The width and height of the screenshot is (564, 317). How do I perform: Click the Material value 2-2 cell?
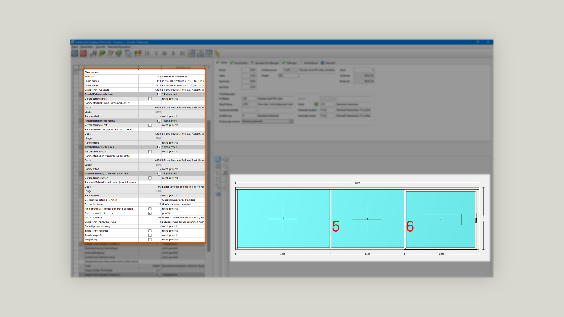click(x=150, y=77)
